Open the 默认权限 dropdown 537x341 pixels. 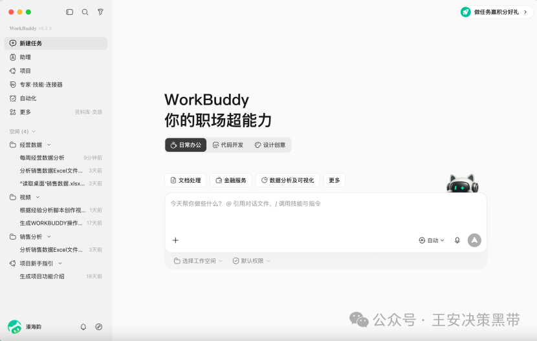point(252,261)
